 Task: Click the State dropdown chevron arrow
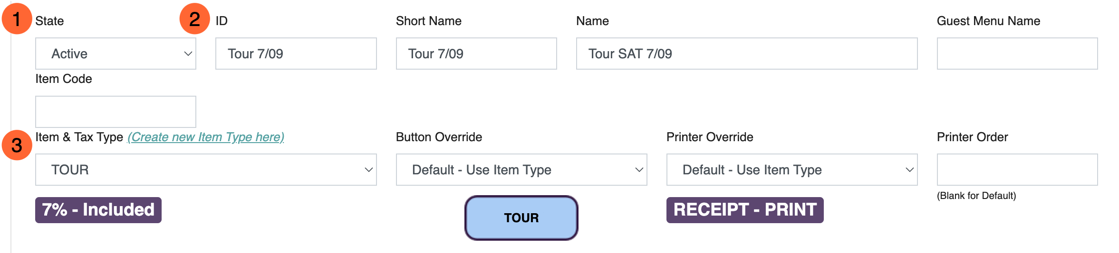click(x=188, y=54)
